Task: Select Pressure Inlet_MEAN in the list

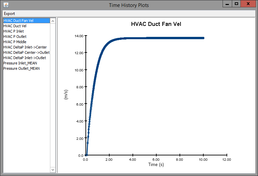Action: click(19, 63)
